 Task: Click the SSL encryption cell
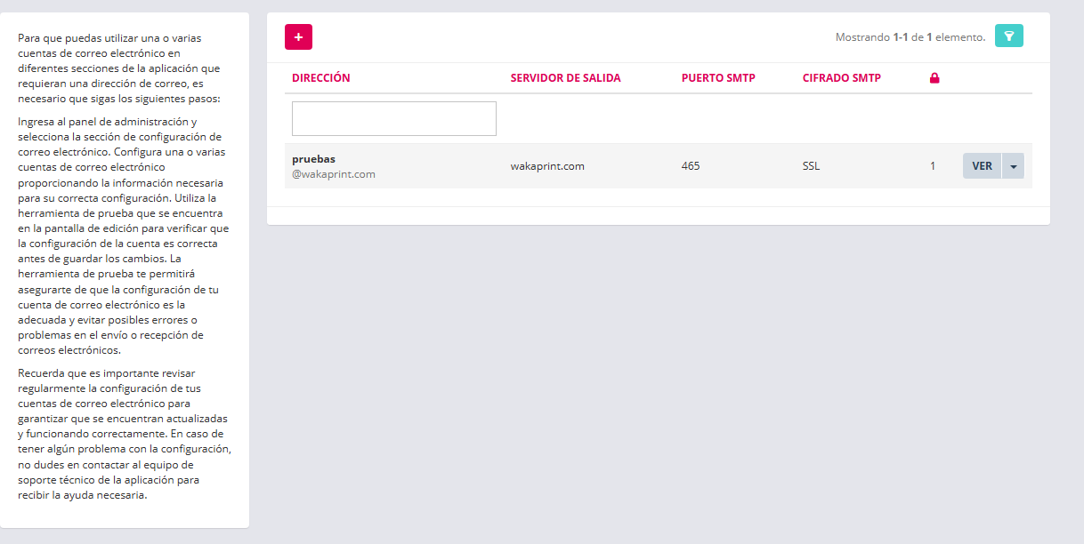click(811, 166)
